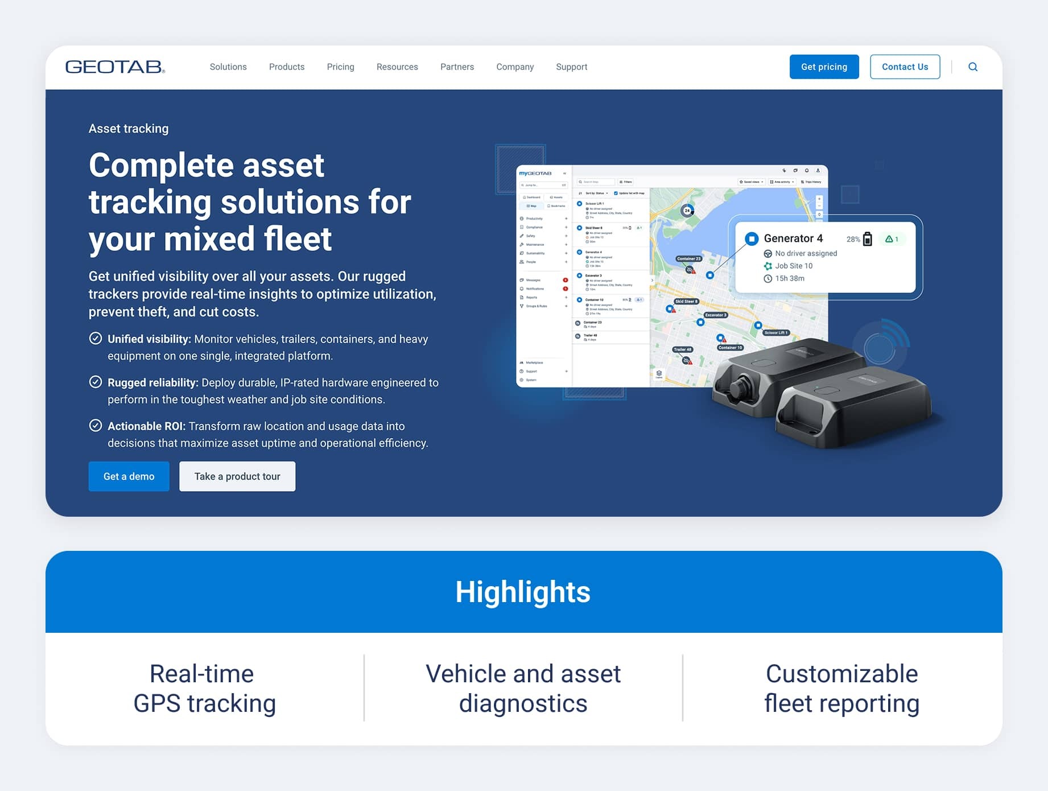Click the Unified visibility checkmark icon

click(x=96, y=339)
